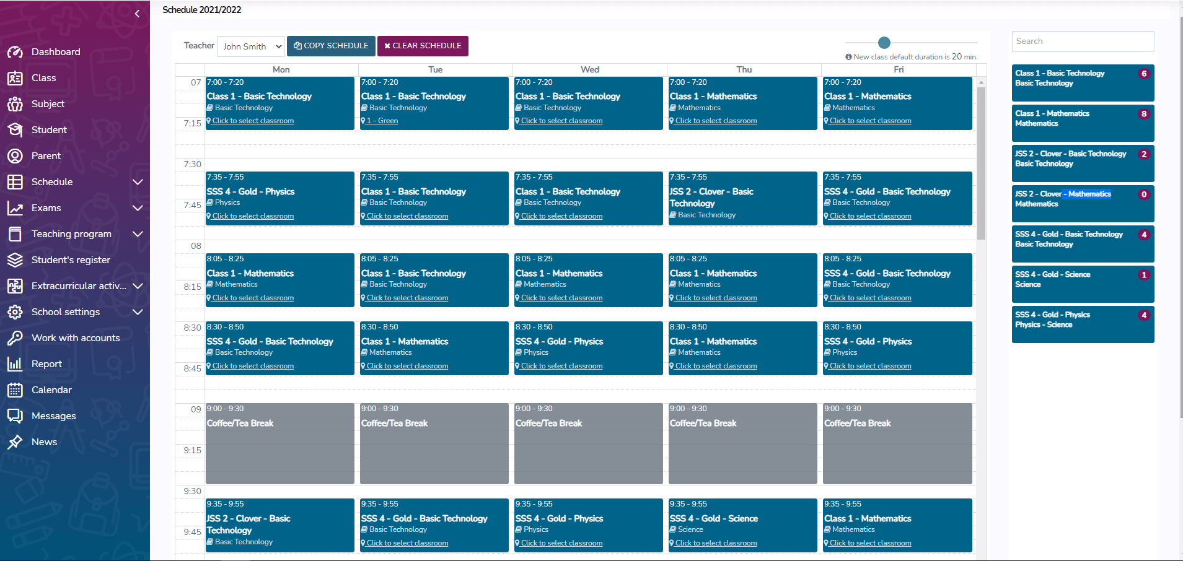The width and height of the screenshot is (1183, 561).
Task: Click the class duration slider handle
Action: [884, 43]
